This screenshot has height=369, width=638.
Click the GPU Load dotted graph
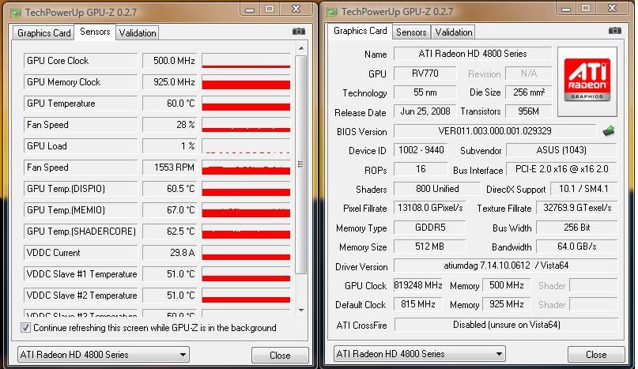[x=246, y=146]
